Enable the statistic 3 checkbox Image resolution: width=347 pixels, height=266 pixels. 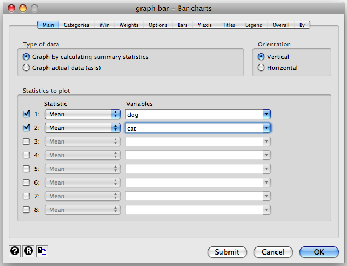click(x=26, y=141)
